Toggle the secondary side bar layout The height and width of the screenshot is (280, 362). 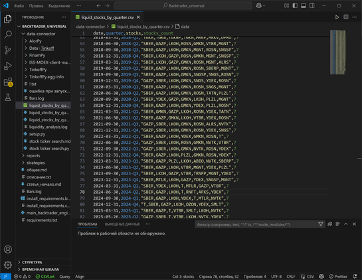[x=312, y=6]
